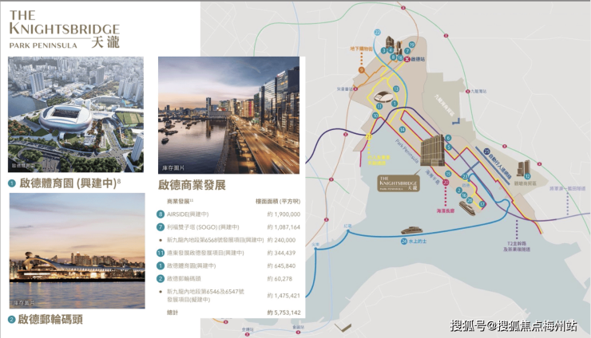
Task: Click the number 7 circle in the SOGO row
Action: pos(161,227)
